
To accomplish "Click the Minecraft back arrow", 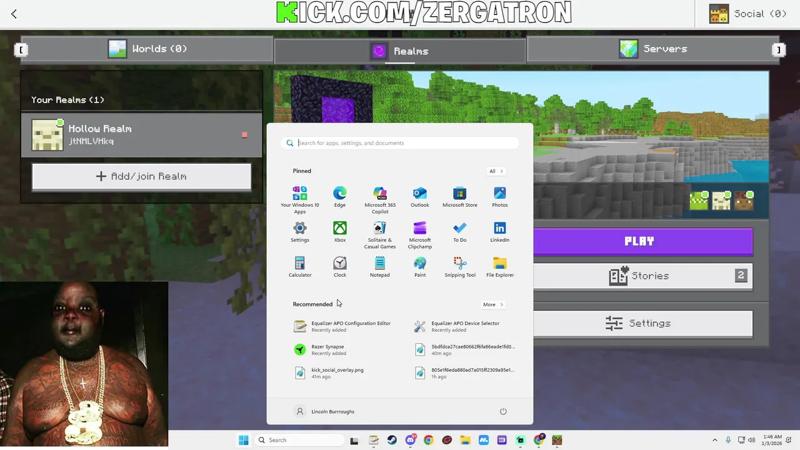I will pos(14,14).
